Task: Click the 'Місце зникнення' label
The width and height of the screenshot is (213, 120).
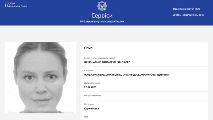Action: click(x=93, y=96)
